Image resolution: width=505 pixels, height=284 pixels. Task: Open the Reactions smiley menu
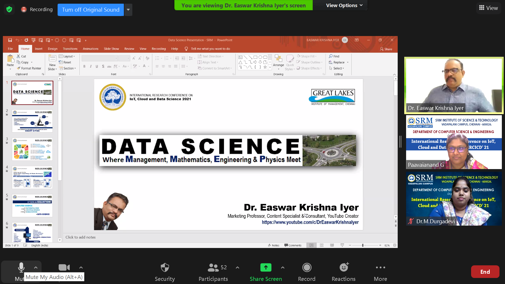[344, 268]
